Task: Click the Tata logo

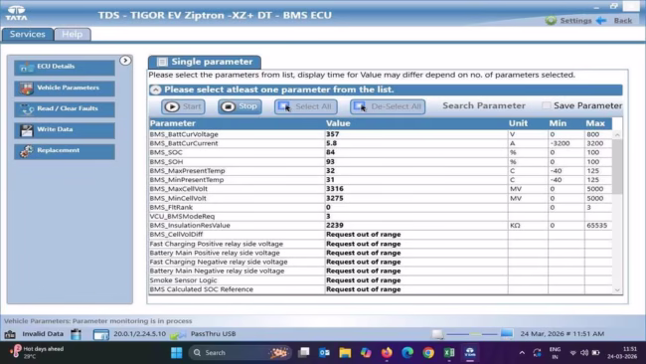Action: click(x=17, y=13)
